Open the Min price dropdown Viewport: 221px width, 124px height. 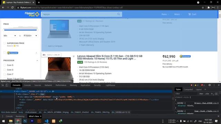[10, 36]
